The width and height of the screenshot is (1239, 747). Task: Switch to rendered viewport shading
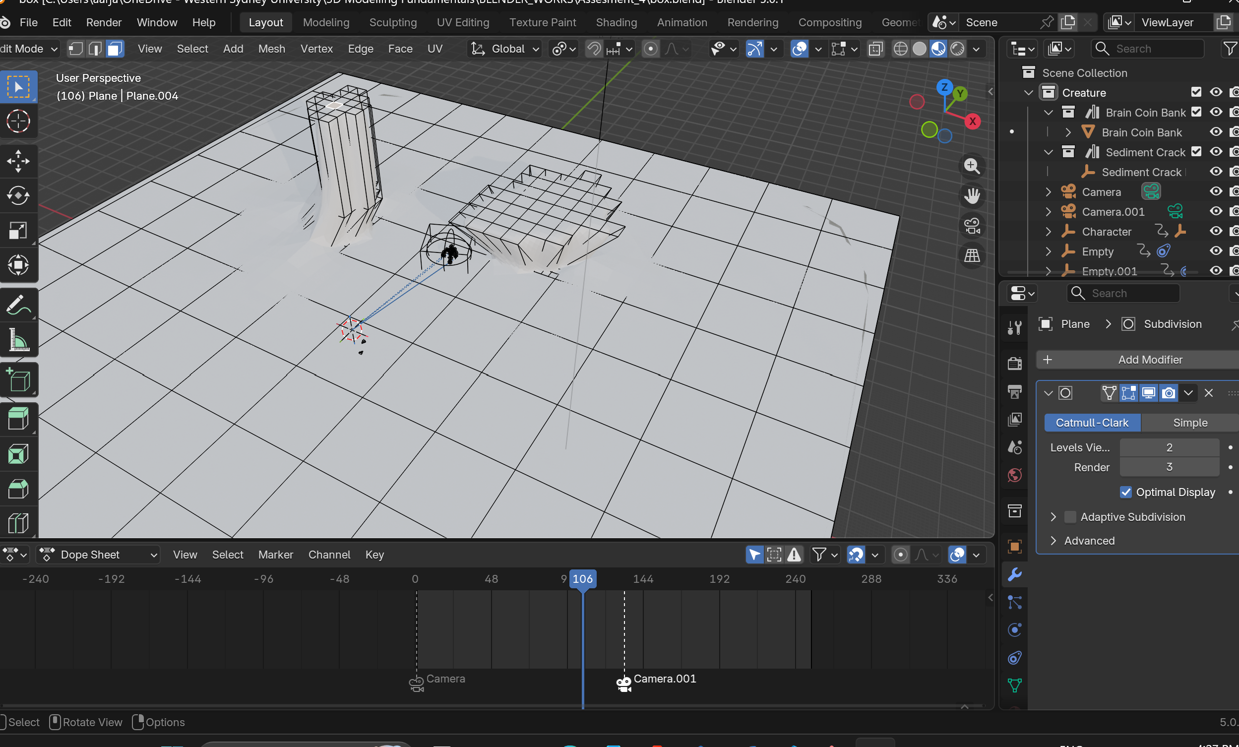(957, 49)
